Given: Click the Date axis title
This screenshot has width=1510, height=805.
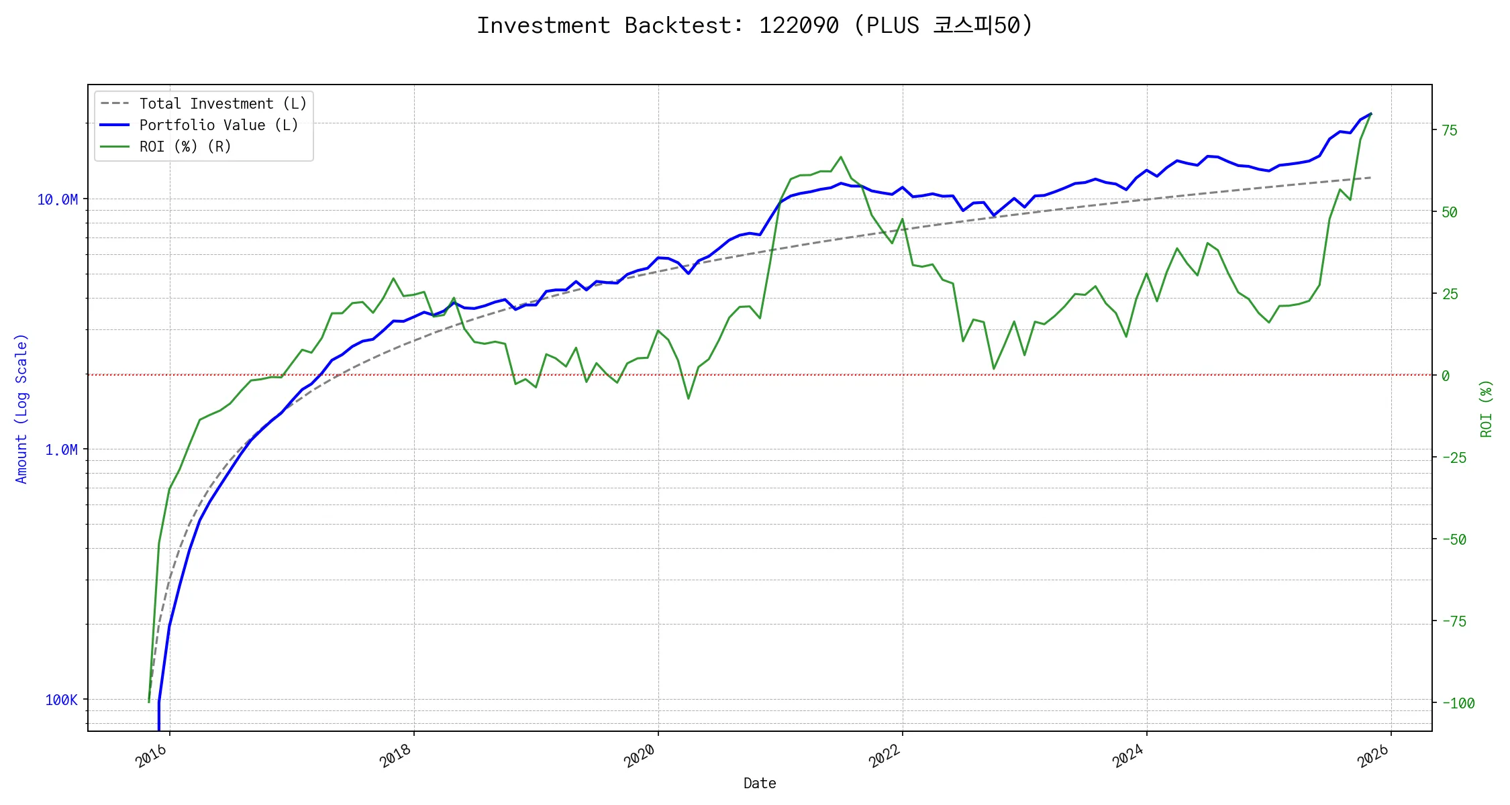Looking at the screenshot, I should (760, 784).
